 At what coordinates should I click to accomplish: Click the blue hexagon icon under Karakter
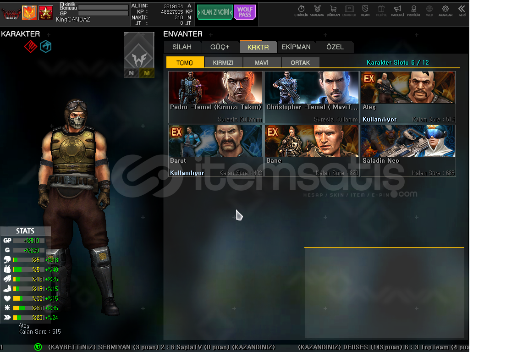tap(46, 46)
